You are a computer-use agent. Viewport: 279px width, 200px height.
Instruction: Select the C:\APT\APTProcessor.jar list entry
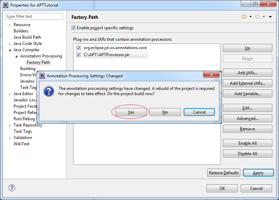[115, 55]
